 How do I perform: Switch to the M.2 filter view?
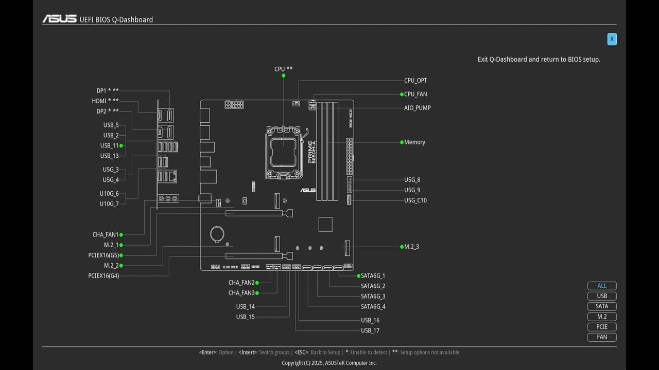pos(602,317)
